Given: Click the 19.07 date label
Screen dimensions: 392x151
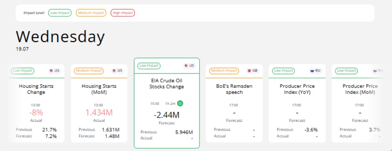Looking at the screenshot, I should point(22,49).
